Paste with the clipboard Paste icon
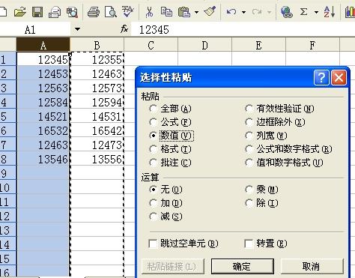 point(184,12)
